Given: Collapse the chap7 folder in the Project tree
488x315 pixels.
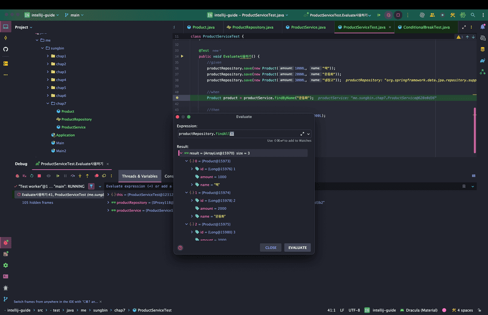Looking at the screenshot, I should coord(48,103).
